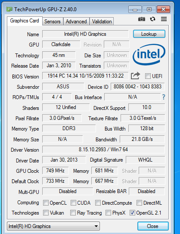Screen dimensions: 180x234
Task: Click the Release Date field Jan 3, 2010
Action: (x=59, y=66)
